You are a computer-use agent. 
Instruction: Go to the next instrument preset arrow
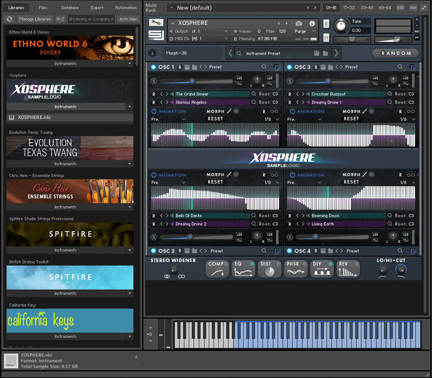pyautogui.click(x=336, y=53)
